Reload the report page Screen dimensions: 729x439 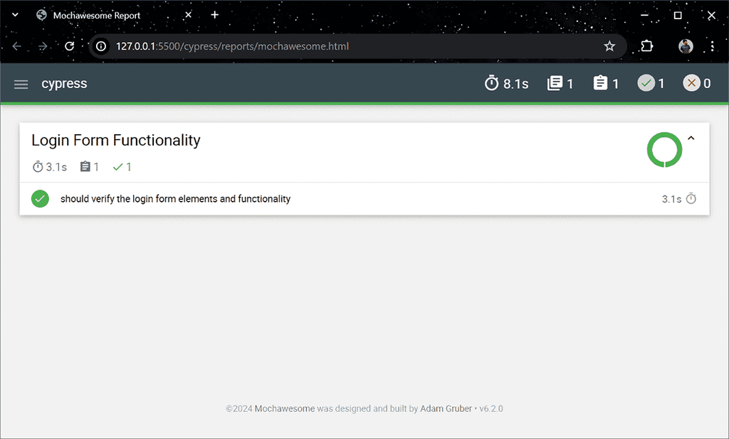(69, 46)
